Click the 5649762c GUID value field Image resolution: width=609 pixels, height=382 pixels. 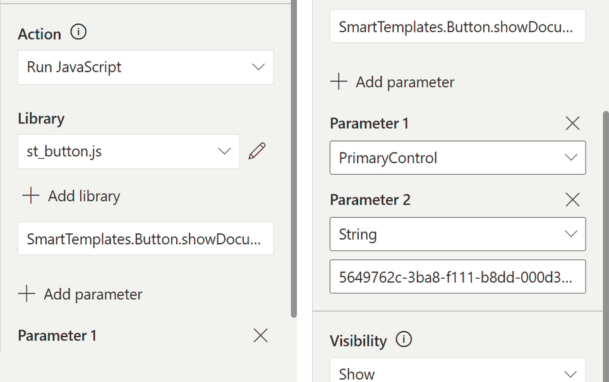(457, 276)
